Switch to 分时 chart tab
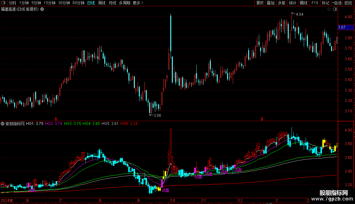 click(13, 3)
